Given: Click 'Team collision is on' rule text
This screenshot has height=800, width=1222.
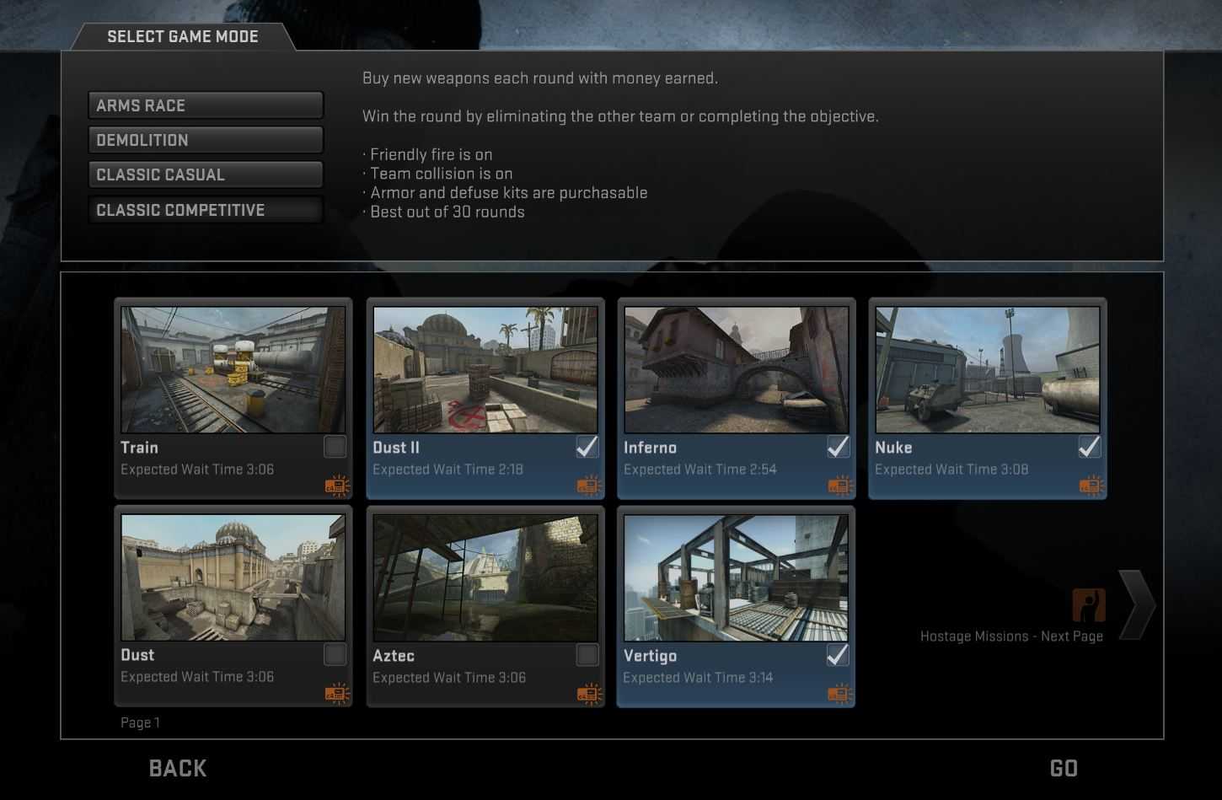Looking at the screenshot, I should pos(438,174).
